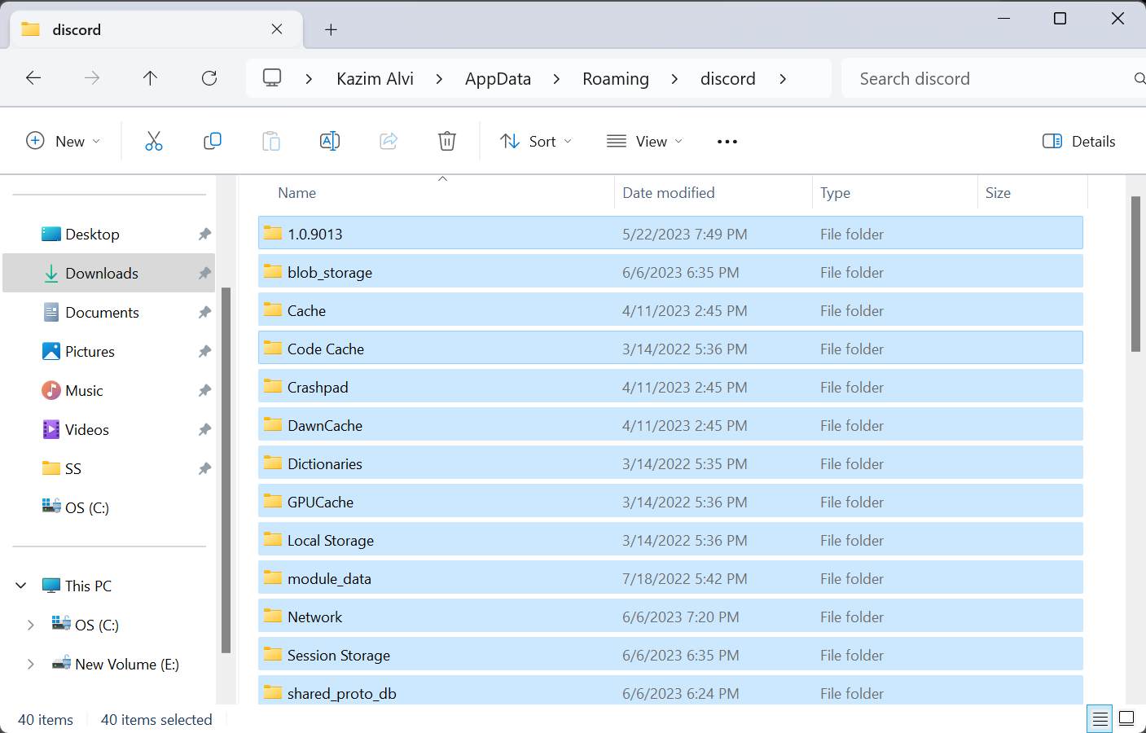Select the Code Cache folder
This screenshot has width=1146, height=733.
(x=670, y=349)
